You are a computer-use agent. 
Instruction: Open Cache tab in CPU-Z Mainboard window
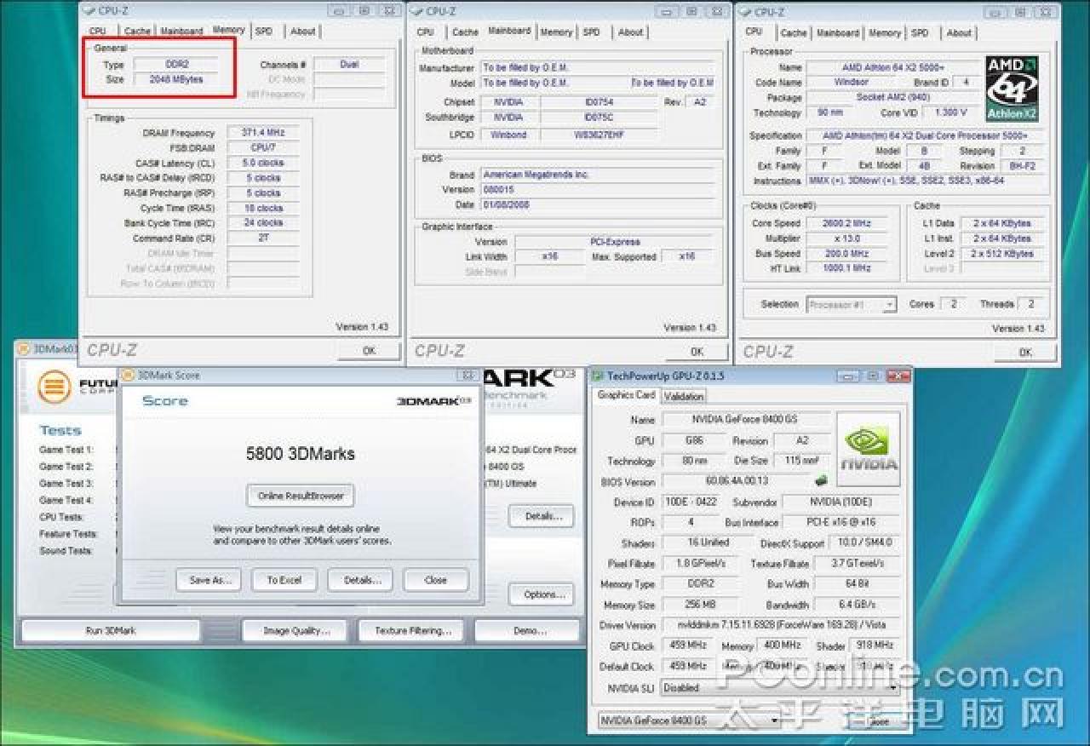coord(465,32)
